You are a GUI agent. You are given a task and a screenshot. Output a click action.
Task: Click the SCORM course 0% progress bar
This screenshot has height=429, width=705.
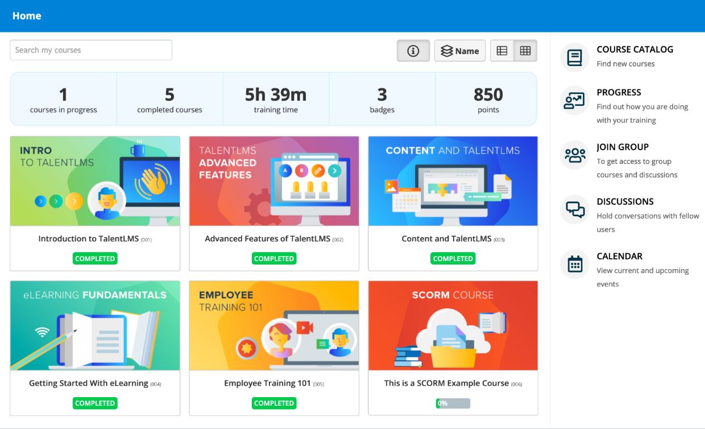[x=453, y=403]
